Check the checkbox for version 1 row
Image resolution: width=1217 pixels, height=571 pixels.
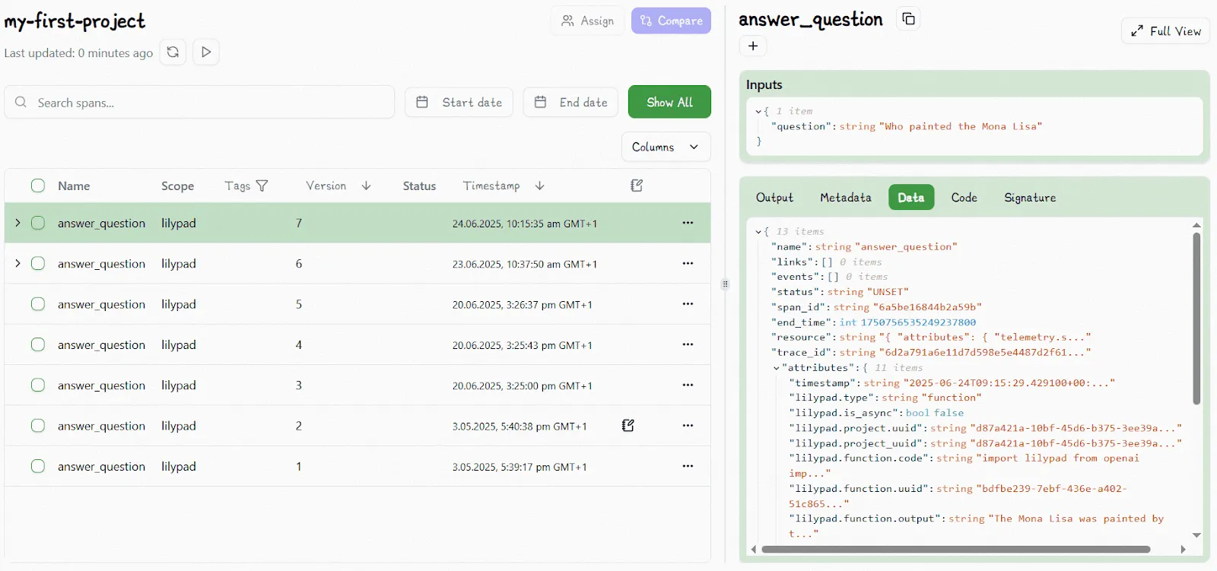(38, 466)
